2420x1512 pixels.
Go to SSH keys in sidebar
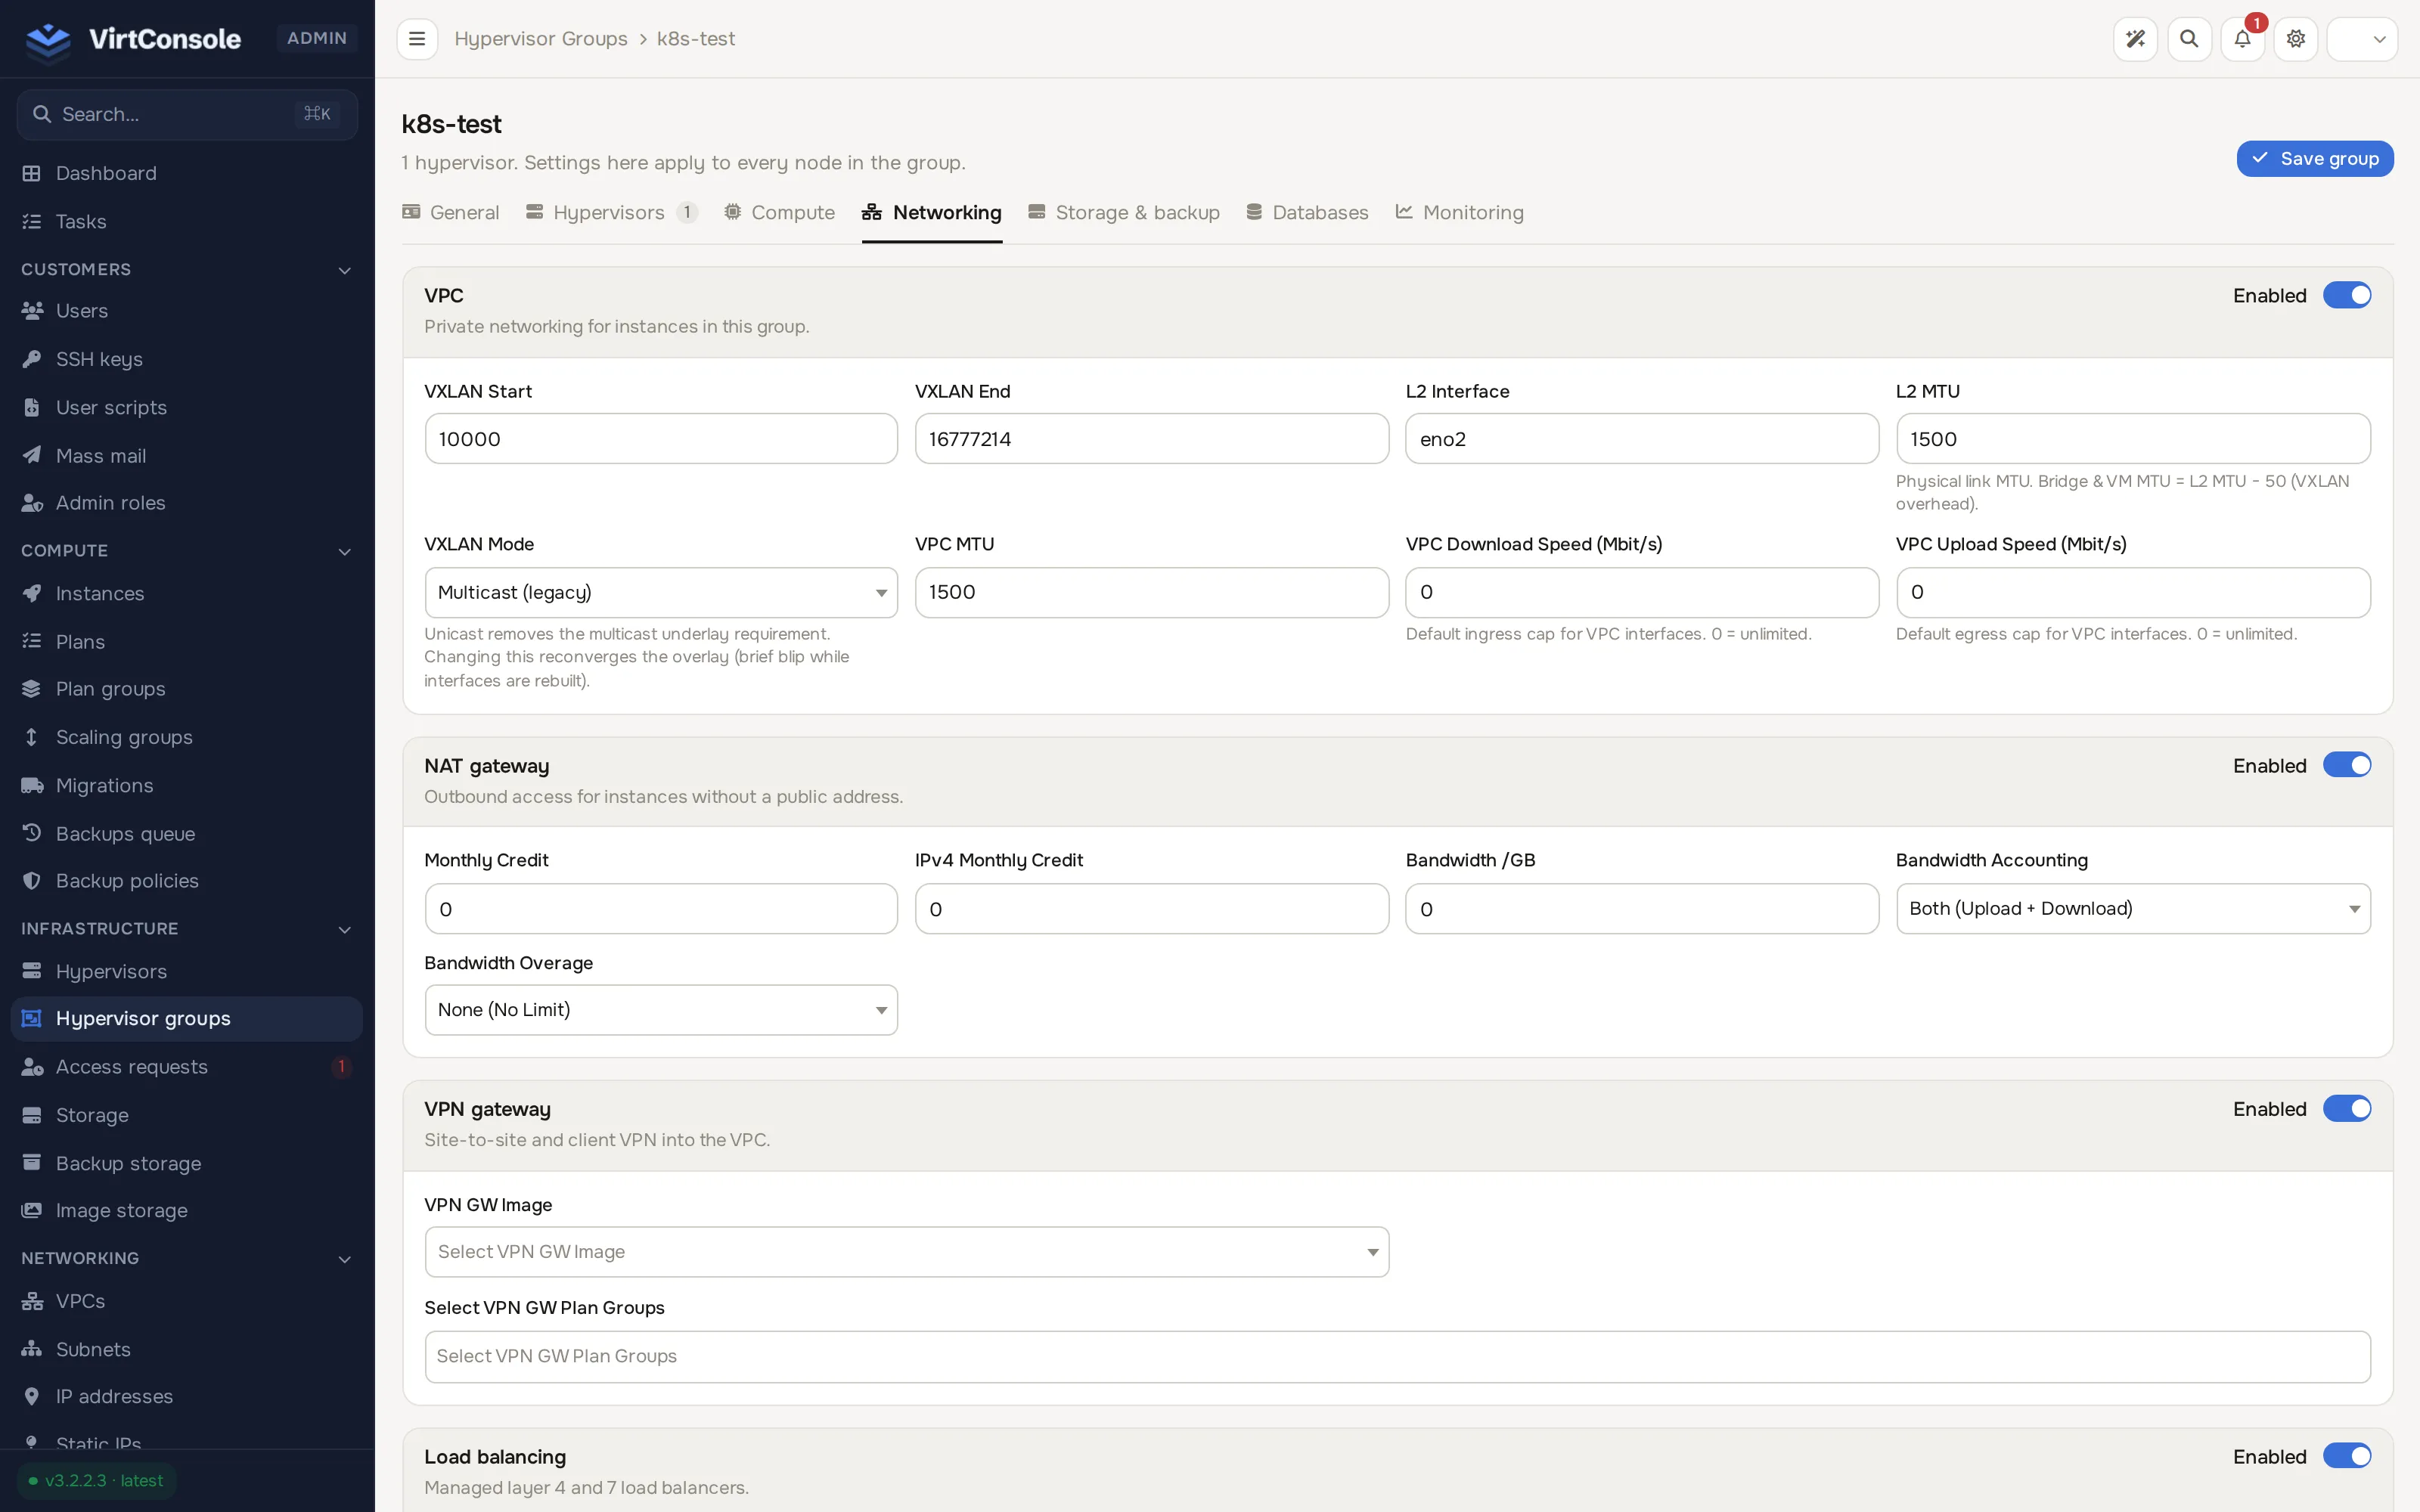click(x=187, y=359)
